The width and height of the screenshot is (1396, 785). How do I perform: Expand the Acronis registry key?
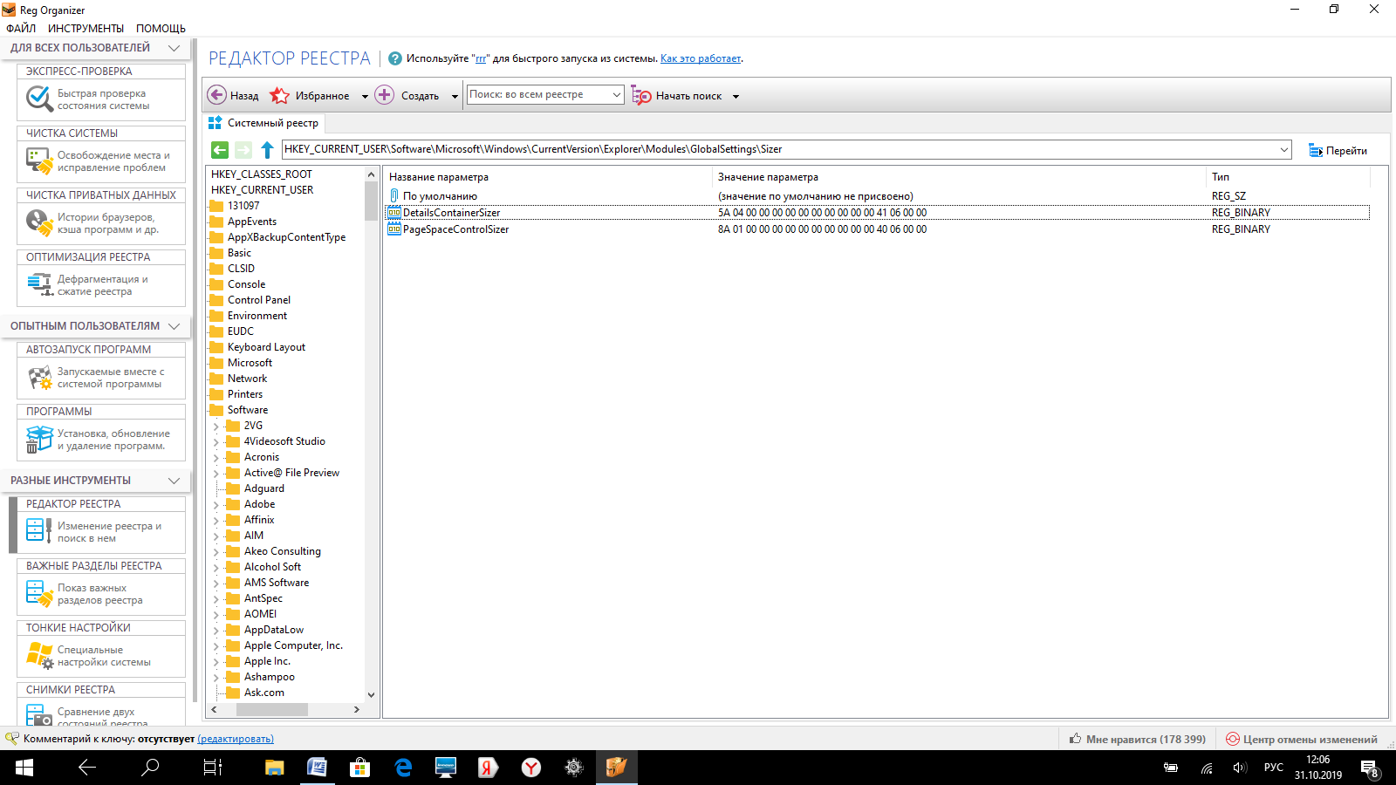(216, 458)
